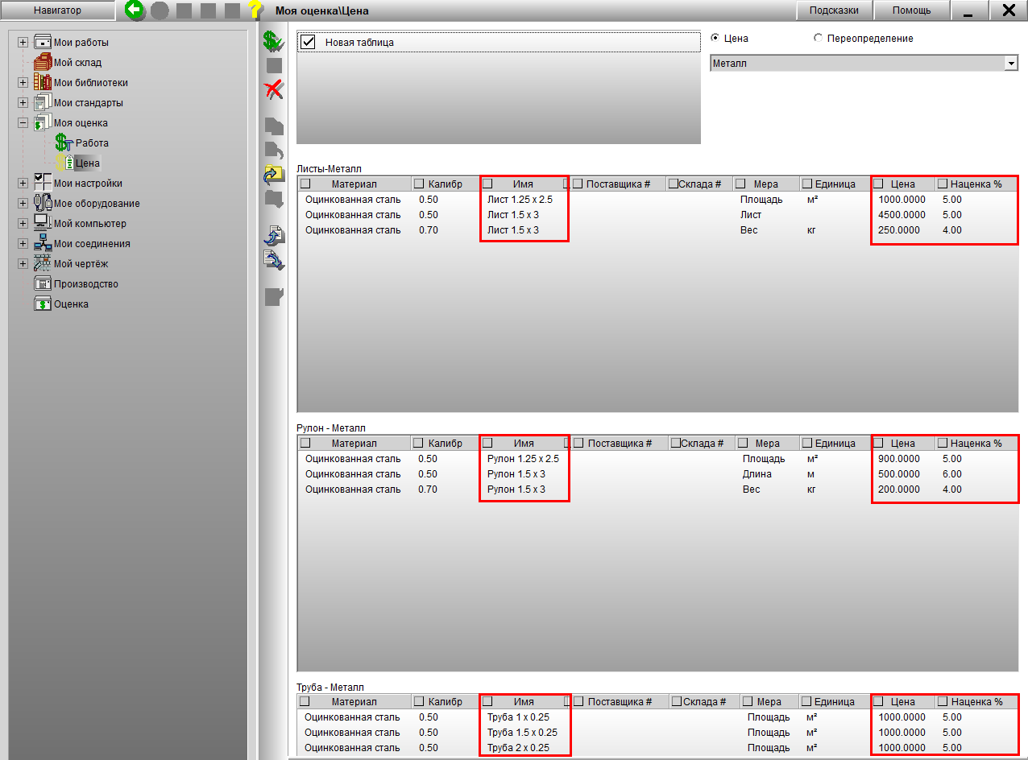Select the Труба 1 x 0.25 cell
Screen dimensions: 1028x760
tap(516, 717)
